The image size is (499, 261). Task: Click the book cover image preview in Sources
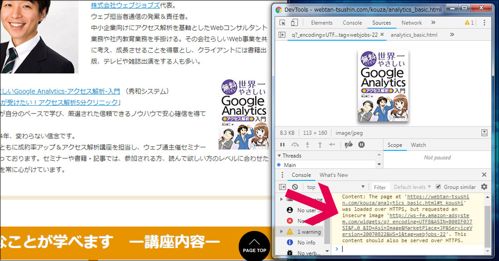click(x=383, y=86)
